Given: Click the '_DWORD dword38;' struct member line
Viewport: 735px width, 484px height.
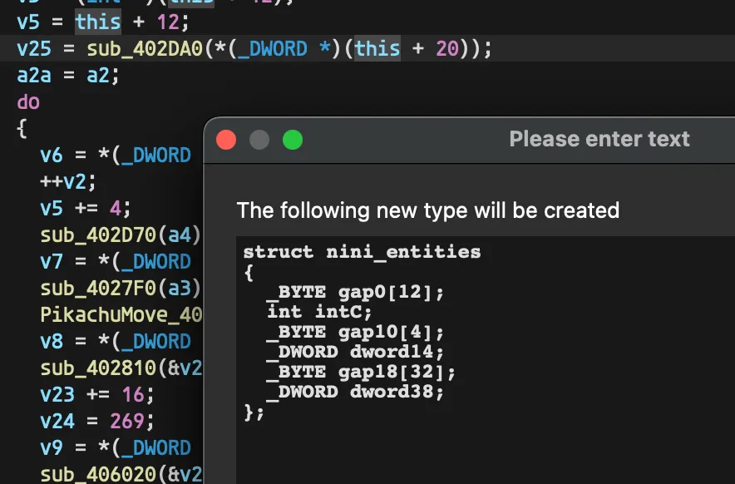Looking at the screenshot, I should point(355,392).
